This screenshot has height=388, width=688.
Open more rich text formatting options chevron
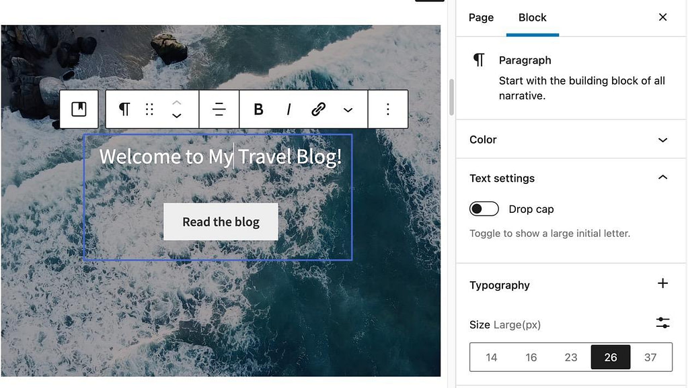[x=348, y=109]
